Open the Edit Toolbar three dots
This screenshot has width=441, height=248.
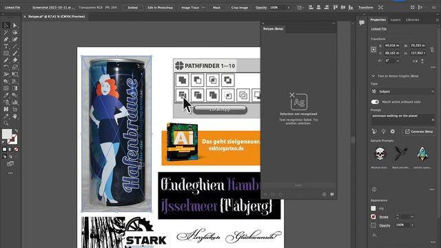10,173
